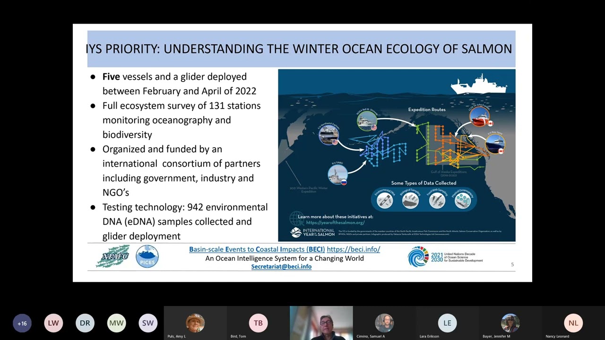
Task: Open Jennifer M Bayer video tile
Action: pos(510,323)
